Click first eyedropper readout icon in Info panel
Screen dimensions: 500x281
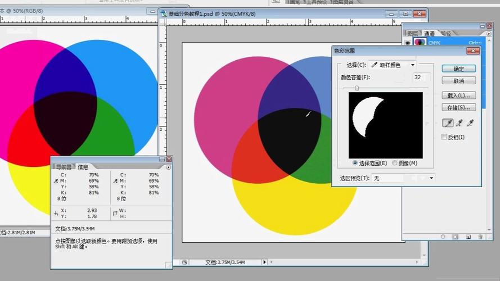pyautogui.click(x=56, y=181)
